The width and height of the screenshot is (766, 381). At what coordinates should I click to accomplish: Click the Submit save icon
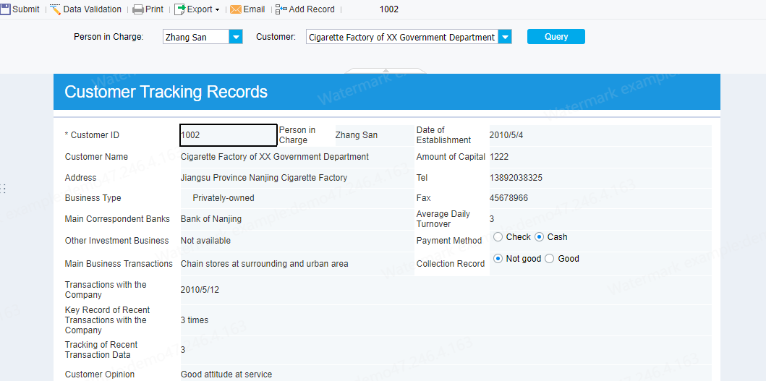[5, 9]
